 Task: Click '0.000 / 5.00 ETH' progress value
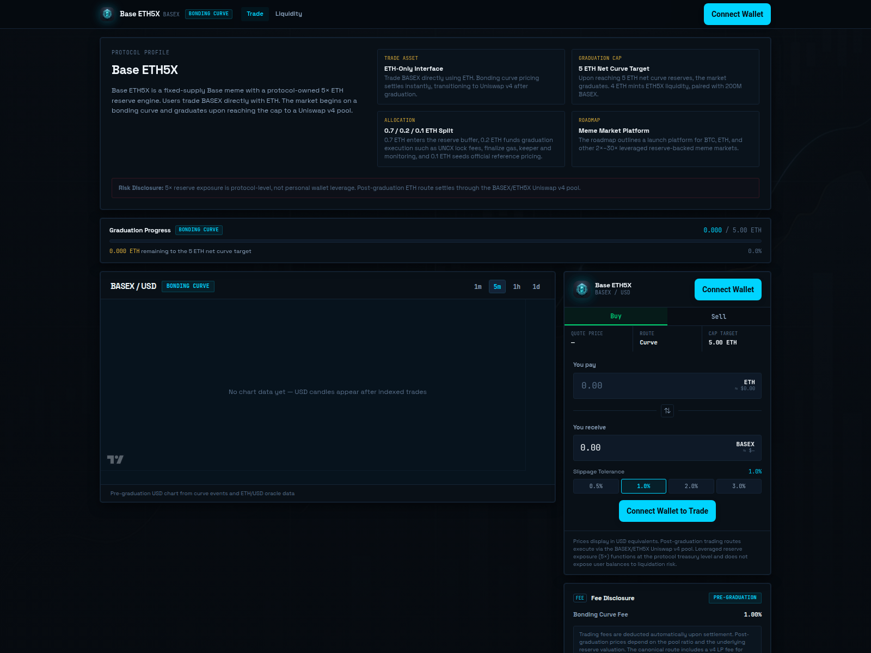[x=732, y=230]
